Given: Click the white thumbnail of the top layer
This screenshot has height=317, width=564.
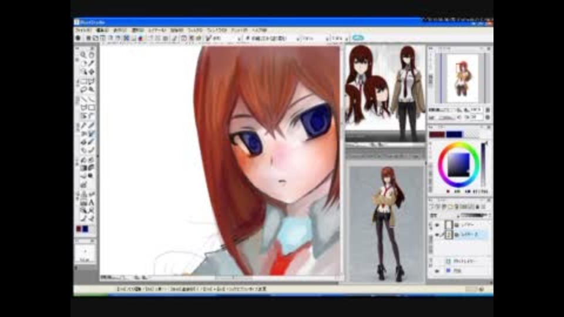Looking at the screenshot, I should (x=448, y=225).
